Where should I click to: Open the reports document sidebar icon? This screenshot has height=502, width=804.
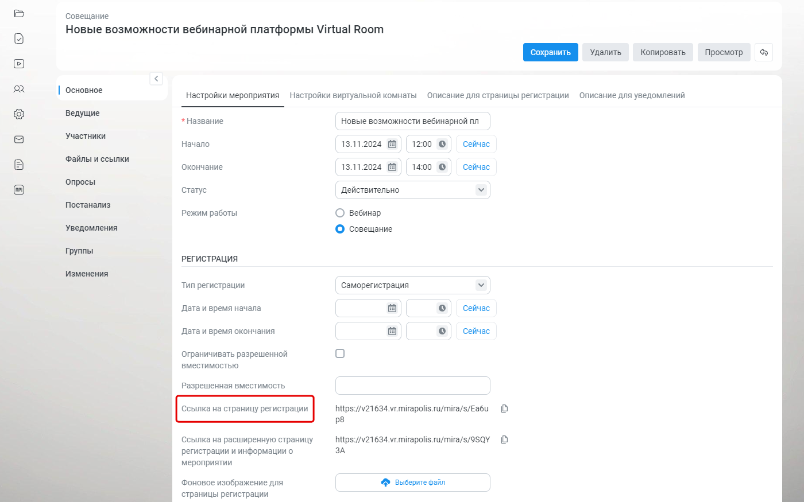click(19, 165)
